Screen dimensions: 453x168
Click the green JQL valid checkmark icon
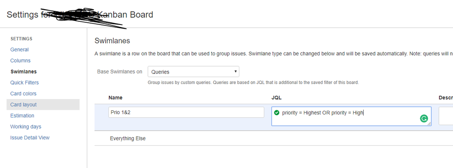tap(277, 113)
